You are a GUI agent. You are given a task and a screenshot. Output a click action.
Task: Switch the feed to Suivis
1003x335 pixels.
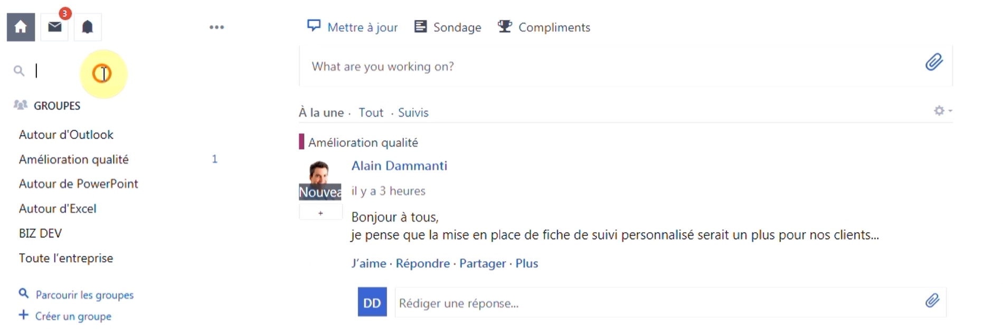(x=413, y=112)
